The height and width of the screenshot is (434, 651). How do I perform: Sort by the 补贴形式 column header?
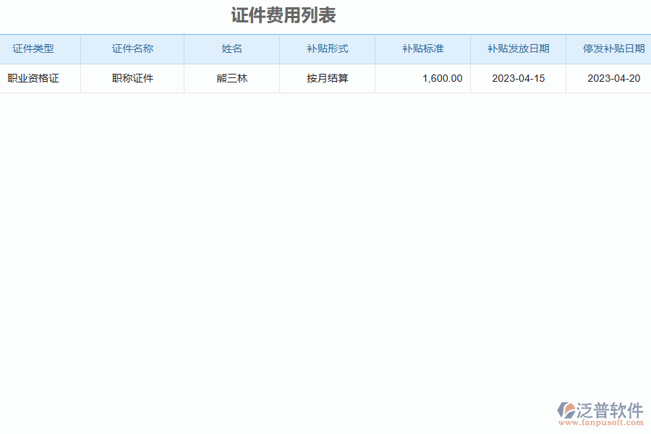pyautogui.click(x=327, y=48)
